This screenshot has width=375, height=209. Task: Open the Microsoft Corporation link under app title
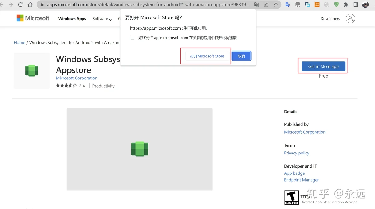77,78
